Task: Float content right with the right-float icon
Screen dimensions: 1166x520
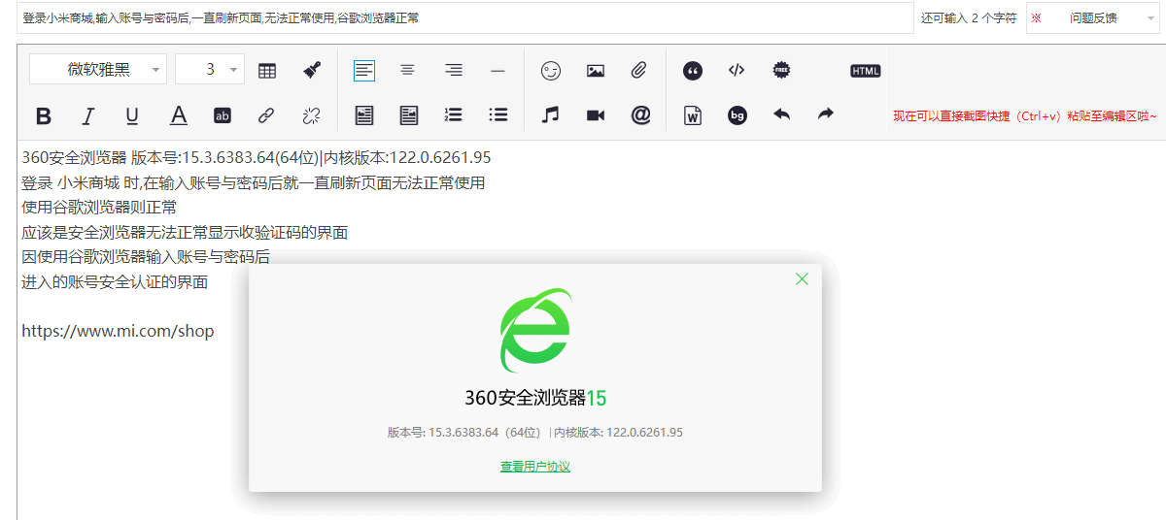Action: click(409, 115)
